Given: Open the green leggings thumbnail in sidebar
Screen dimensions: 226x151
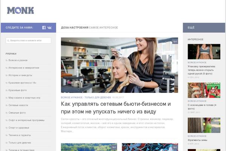Looking at the screenshot, I should [x=204, y=125].
